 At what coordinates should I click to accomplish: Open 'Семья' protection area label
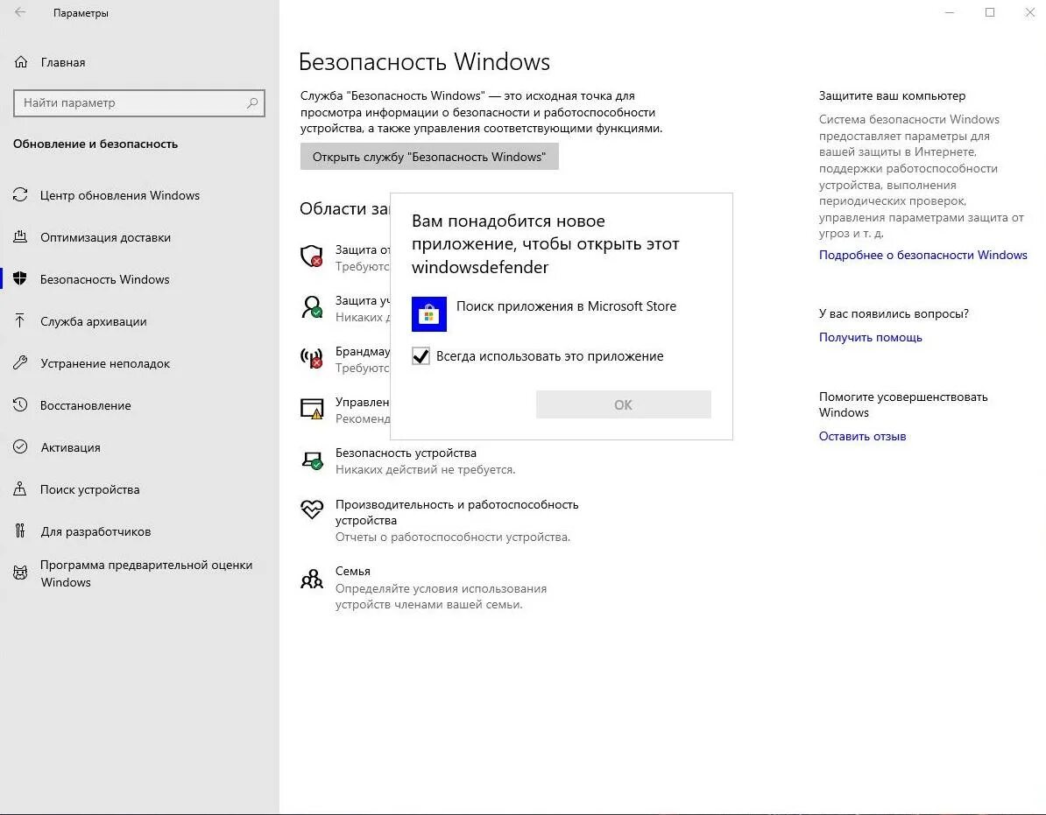[x=353, y=571]
